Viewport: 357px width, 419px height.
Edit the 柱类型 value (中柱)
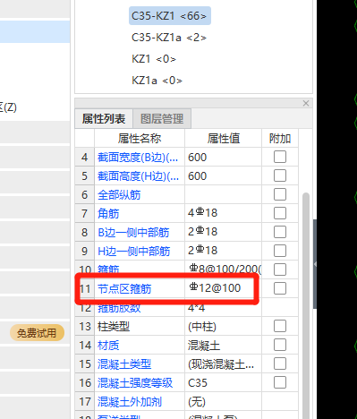(224, 326)
